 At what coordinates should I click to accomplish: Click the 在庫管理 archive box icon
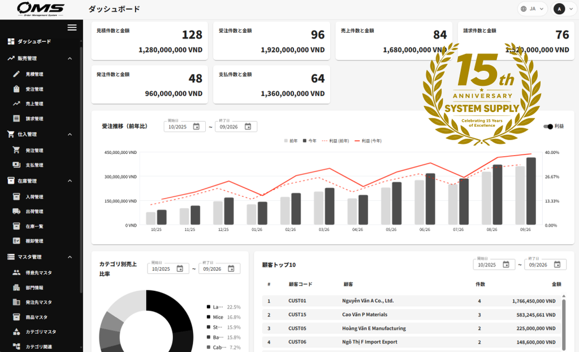(11, 181)
